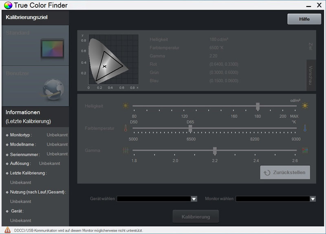
Task: Click the globe image in Benutzer panel
Action: [53, 89]
